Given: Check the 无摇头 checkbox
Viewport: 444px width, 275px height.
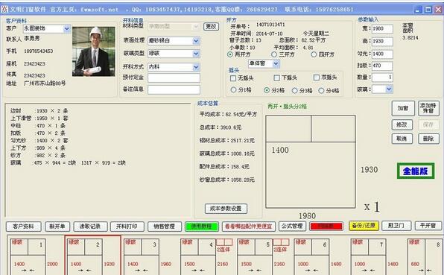Looking at the screenshot, I should pyautogui.click(x=233, y=78).
